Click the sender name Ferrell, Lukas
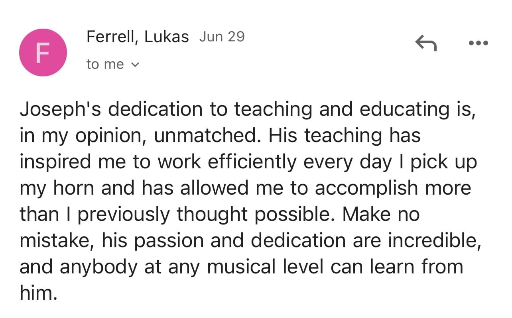This screenshot has height=318, width=512. (x=138, y=37)
